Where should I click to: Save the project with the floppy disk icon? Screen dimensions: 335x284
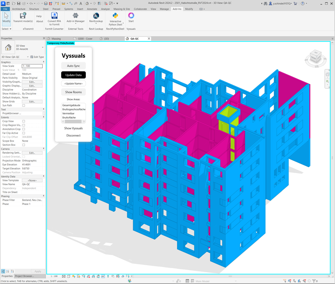18,3
